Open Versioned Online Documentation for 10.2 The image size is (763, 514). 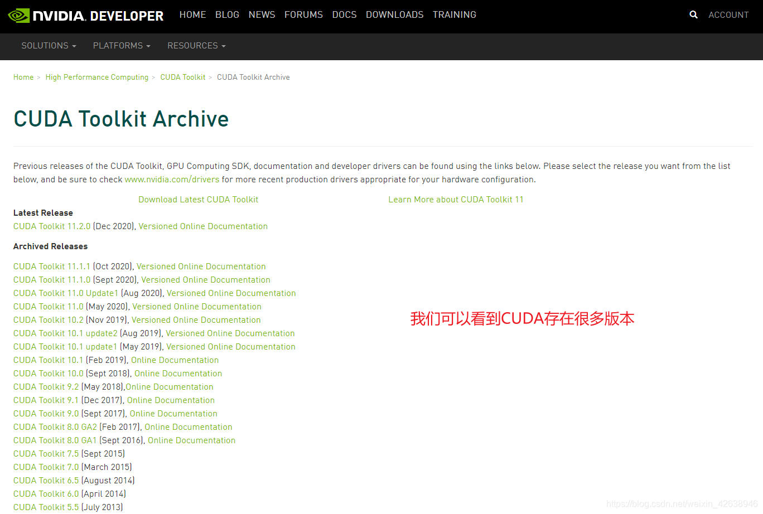click(x=196, y=320)
